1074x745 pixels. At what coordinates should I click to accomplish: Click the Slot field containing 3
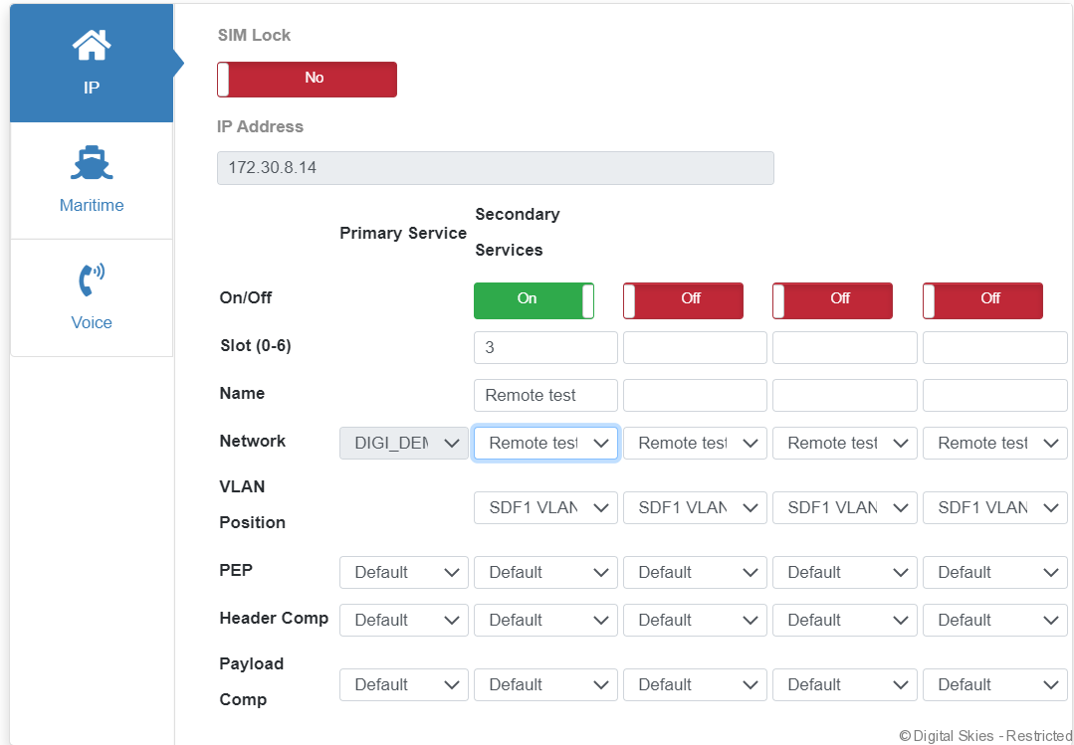point(545,347)
